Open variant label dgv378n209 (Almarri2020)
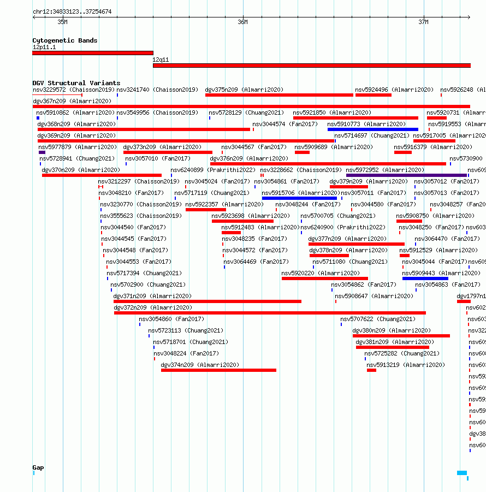The image size is (486, 492). pyautogui.click(x=348, y=251)
